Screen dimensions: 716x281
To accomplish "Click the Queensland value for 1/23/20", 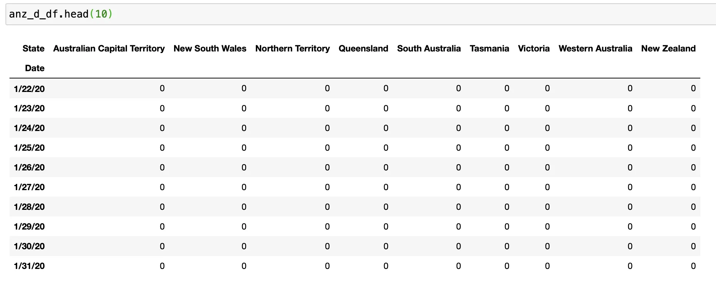I will (x=386, y=108).
